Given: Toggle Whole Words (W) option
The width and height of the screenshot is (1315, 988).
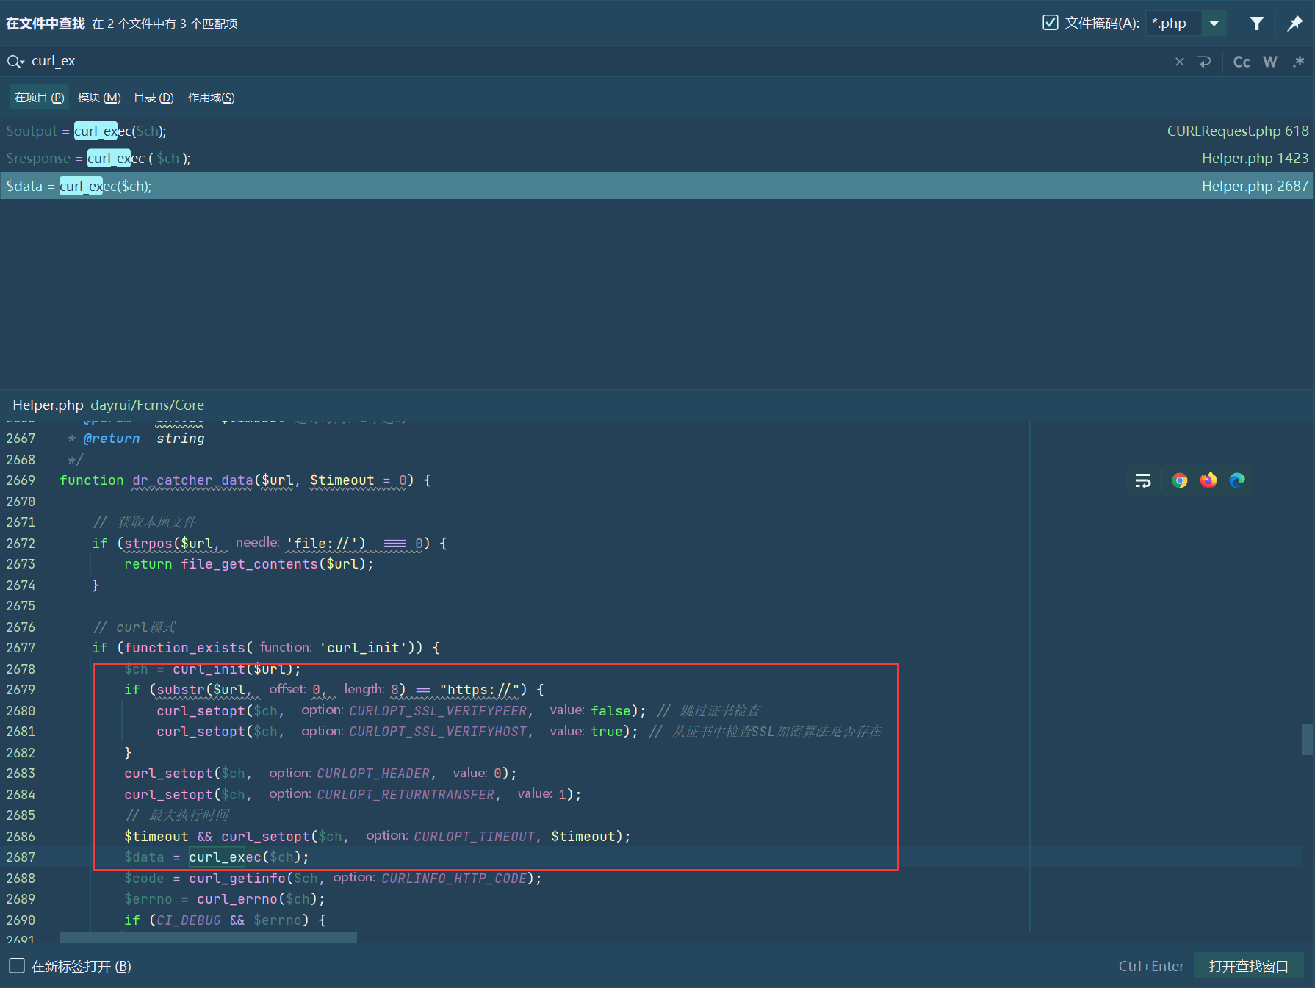Looking at the screenshot, I should (x=1270, y=62).
